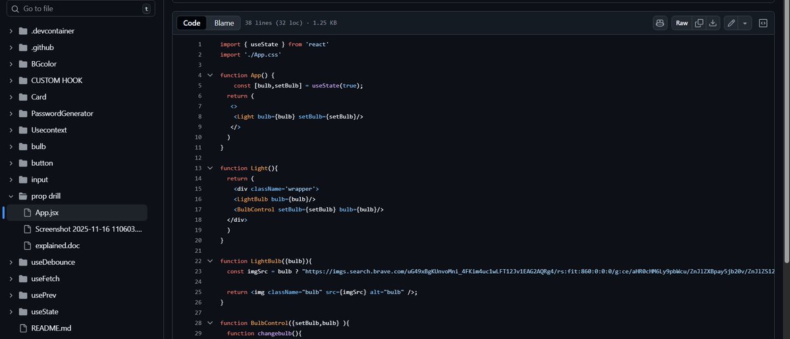Viewport: 790px width, 339px height.
Task: Expand the BGcolor folder chevron
Action: pos(11,64)
